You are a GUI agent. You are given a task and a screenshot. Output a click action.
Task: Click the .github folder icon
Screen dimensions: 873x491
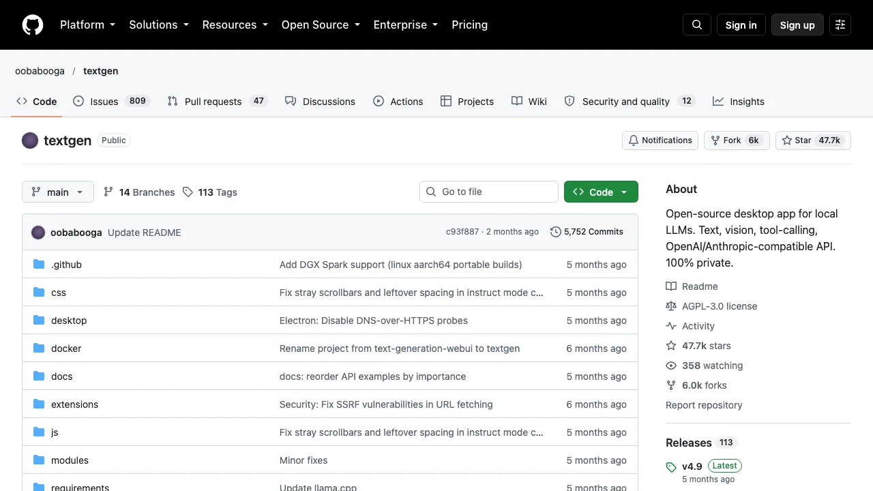(x=39, y=265)
